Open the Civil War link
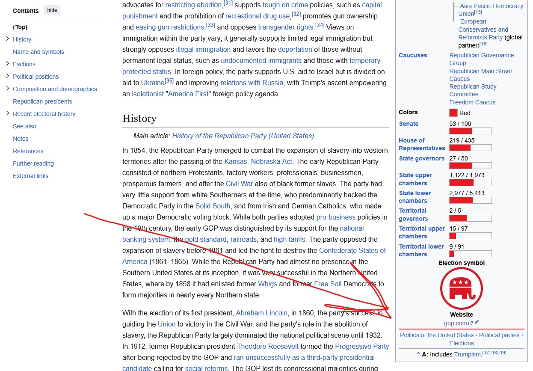Viewport: 533px width, 371px height. (240, 184)
